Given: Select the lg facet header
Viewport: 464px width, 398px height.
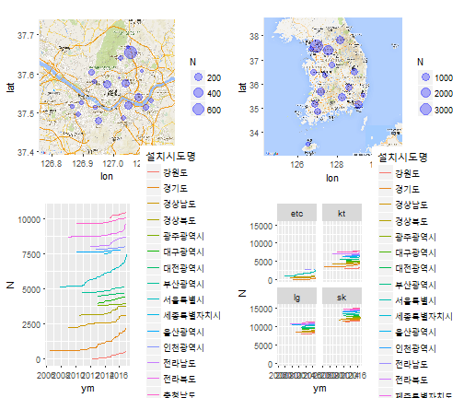Looking at the screenshot, I should click(x=296, y=297).
